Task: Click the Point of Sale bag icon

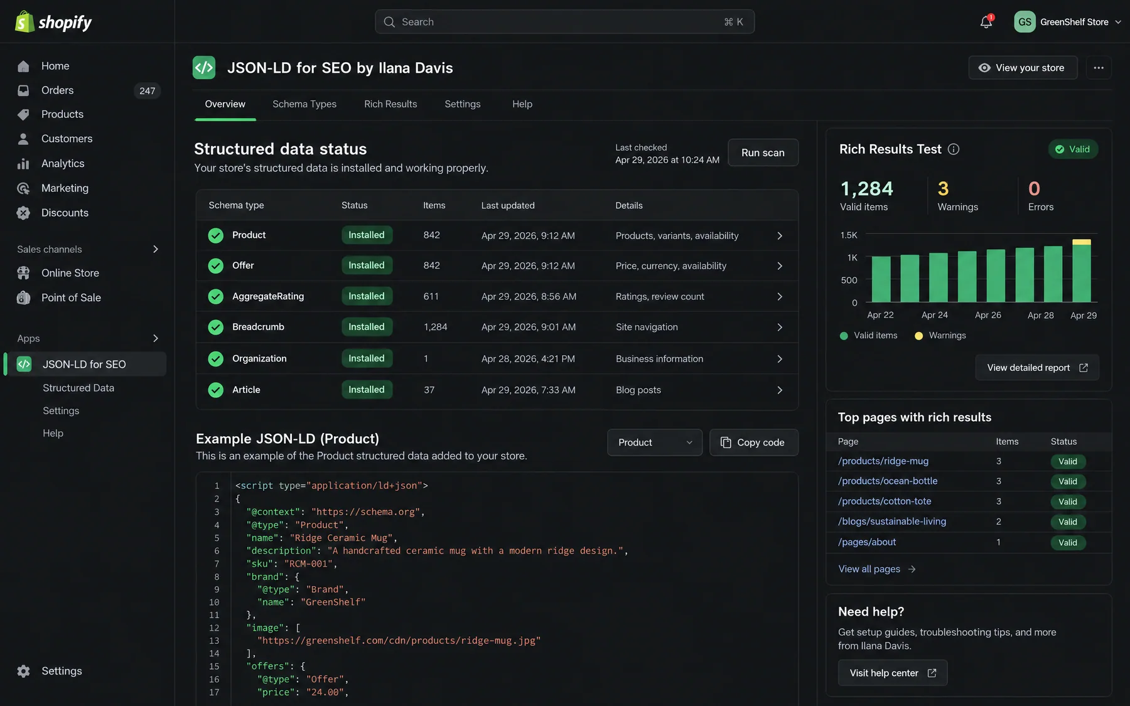Action: [23, 297]
